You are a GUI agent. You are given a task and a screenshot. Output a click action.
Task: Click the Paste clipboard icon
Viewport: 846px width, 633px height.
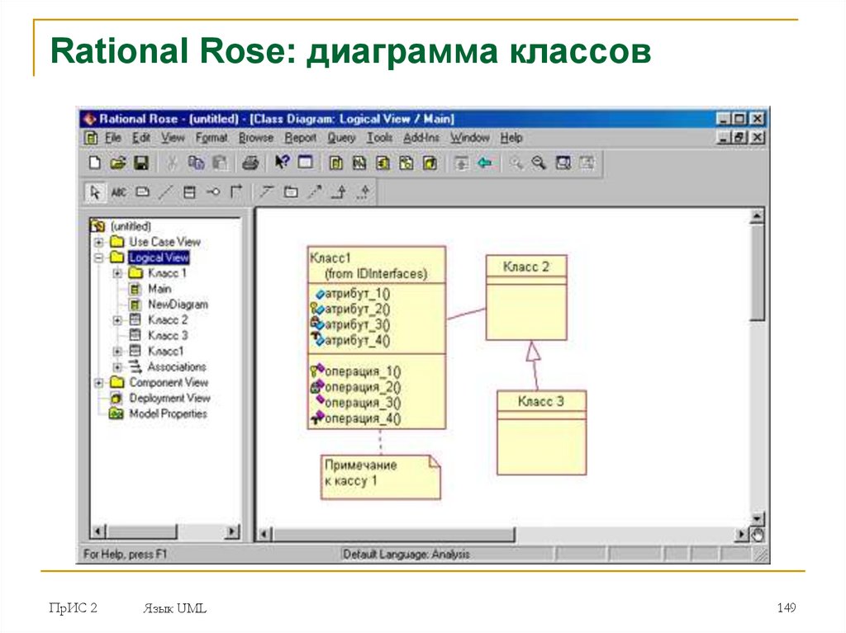pyautogui.click(x=220, y=163)
